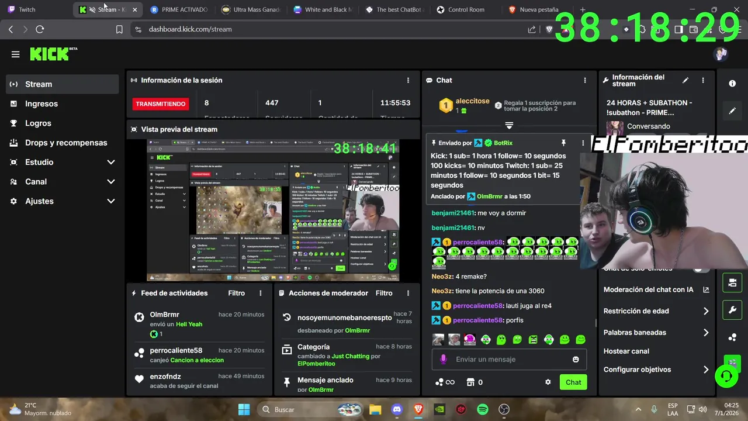Go back in browser history

11,29
